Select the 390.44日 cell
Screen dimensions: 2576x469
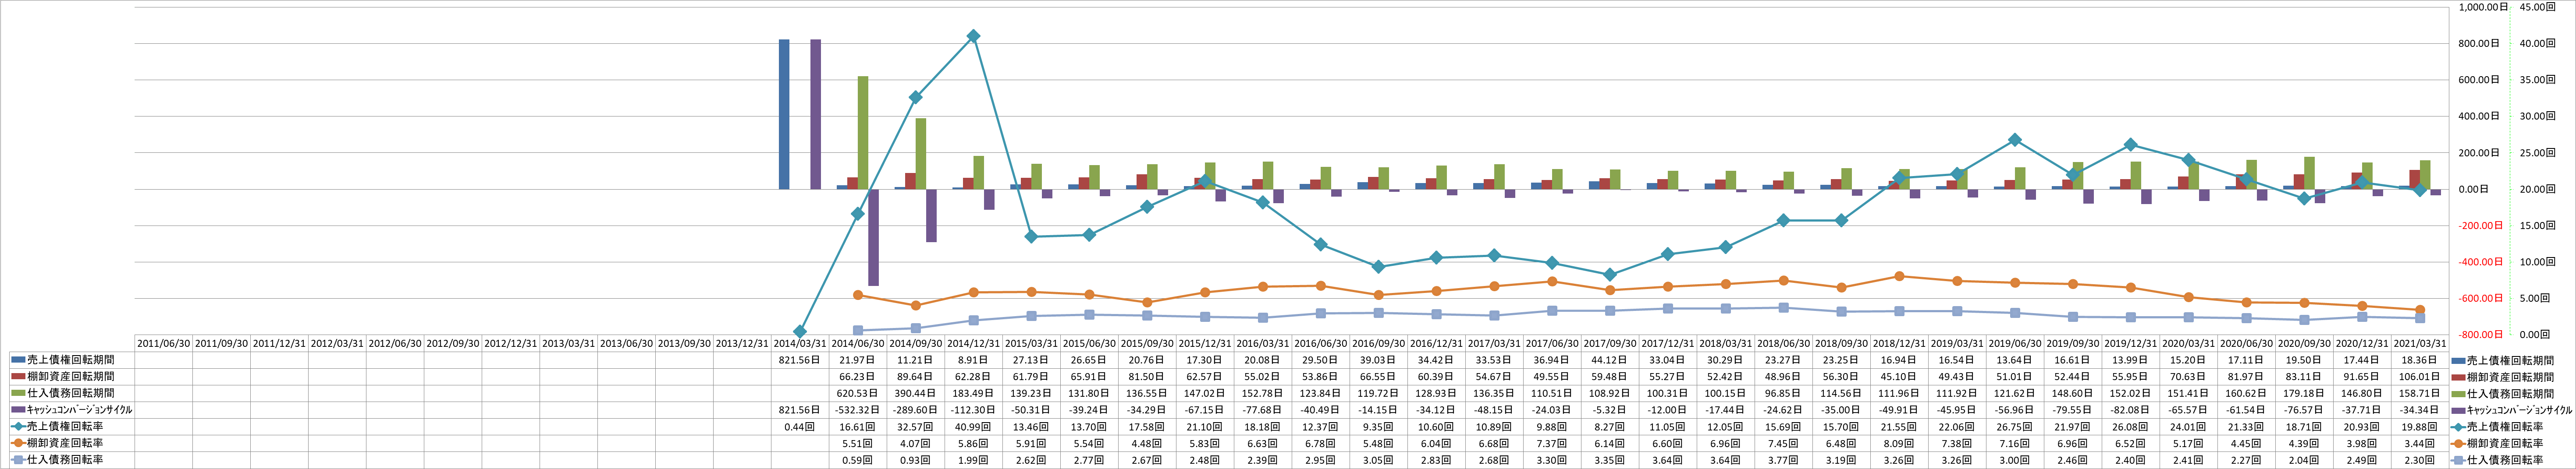pos(915,394)
